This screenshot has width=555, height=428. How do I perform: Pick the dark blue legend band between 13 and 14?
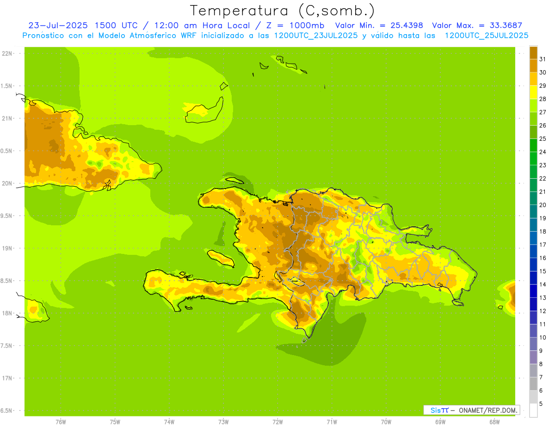point(533,291)
